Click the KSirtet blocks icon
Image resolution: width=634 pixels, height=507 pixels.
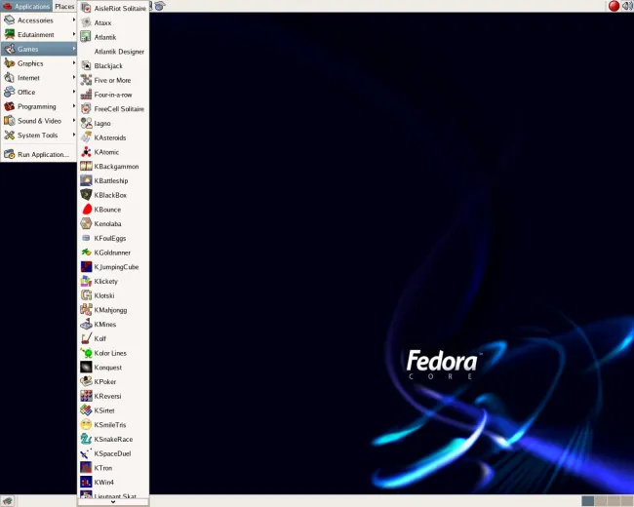click(x=86, y=409)
